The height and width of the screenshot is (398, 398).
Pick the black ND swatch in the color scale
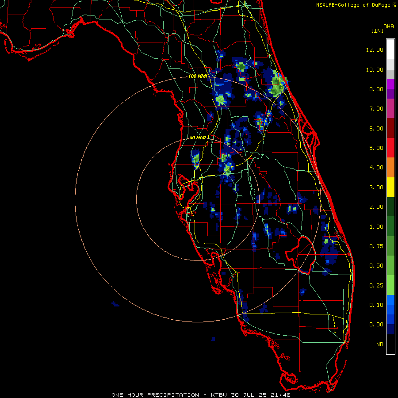click(x=390, y=344)
